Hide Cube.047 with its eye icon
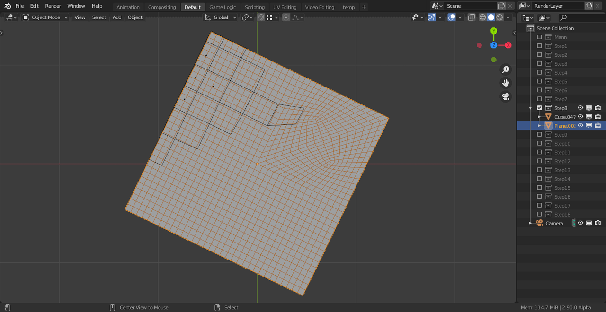Image resolution: width=606 pixels, height=312 pixels. 580,117
